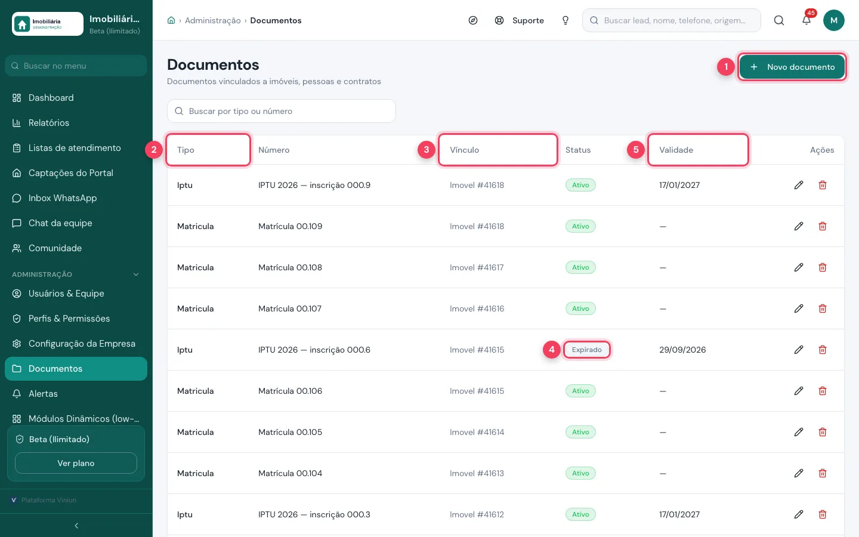Click the Expirado status badge

(x=587, y=350)
